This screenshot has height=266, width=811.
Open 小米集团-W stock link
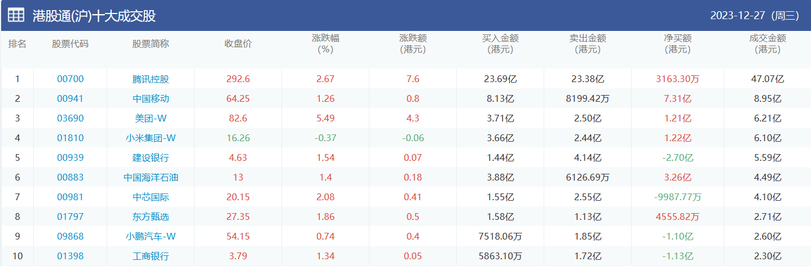pos(151,138)
